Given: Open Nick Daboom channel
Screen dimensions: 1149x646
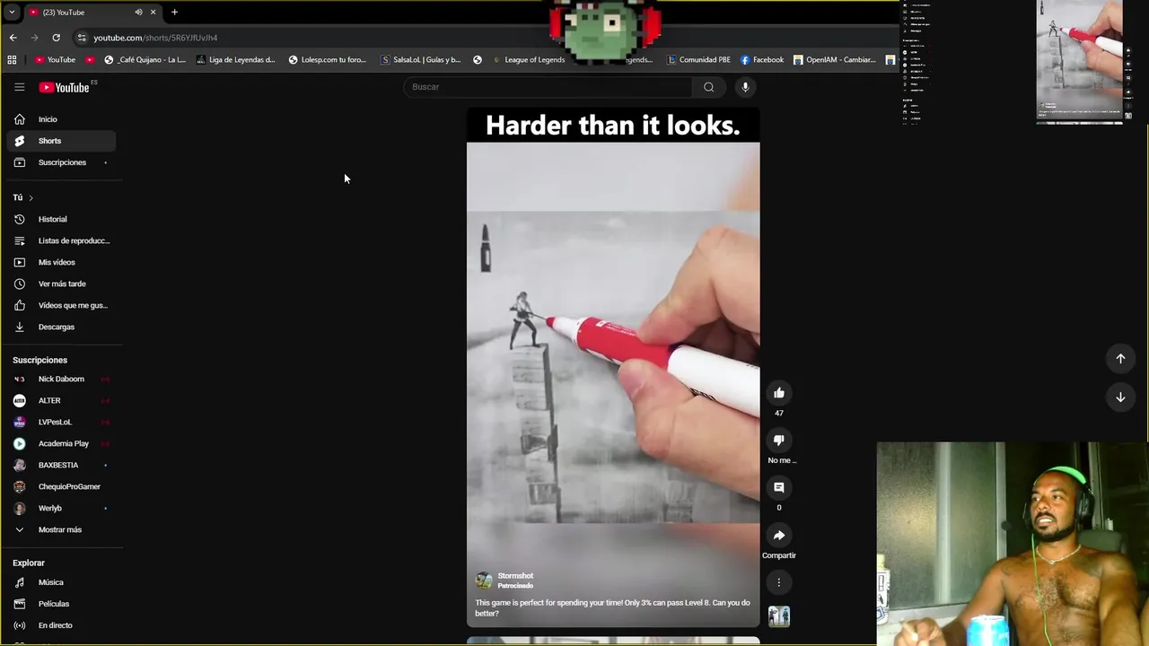Looking at the screenshot, I should pyautogui.click(x=61, y=379).
